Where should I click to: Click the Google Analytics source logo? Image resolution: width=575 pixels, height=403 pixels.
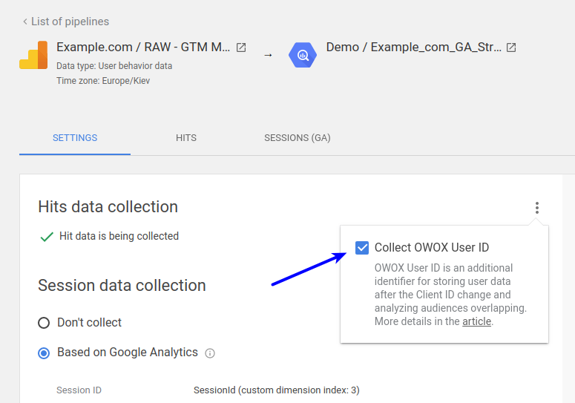(33, 55)
